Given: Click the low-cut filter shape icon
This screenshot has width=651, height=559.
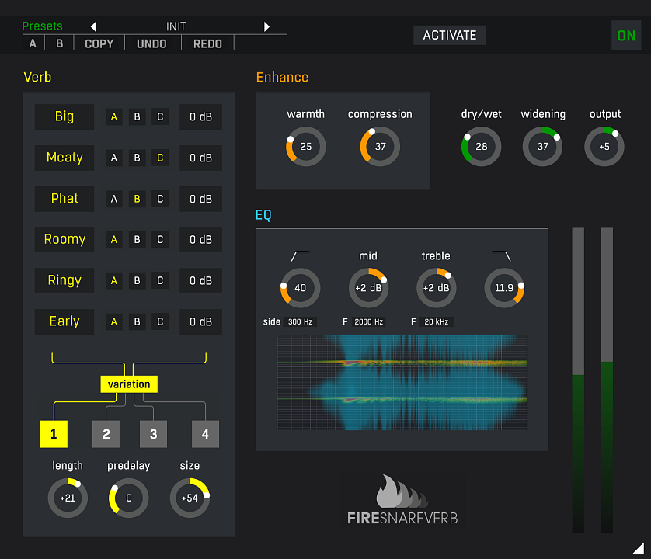Looking at the screenshot, I should point(300,256).
